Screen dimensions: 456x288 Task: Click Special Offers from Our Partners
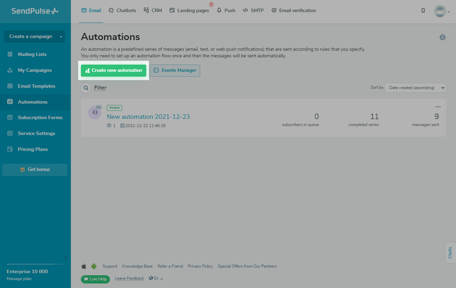pyautogui.click(x=247, y=266)
